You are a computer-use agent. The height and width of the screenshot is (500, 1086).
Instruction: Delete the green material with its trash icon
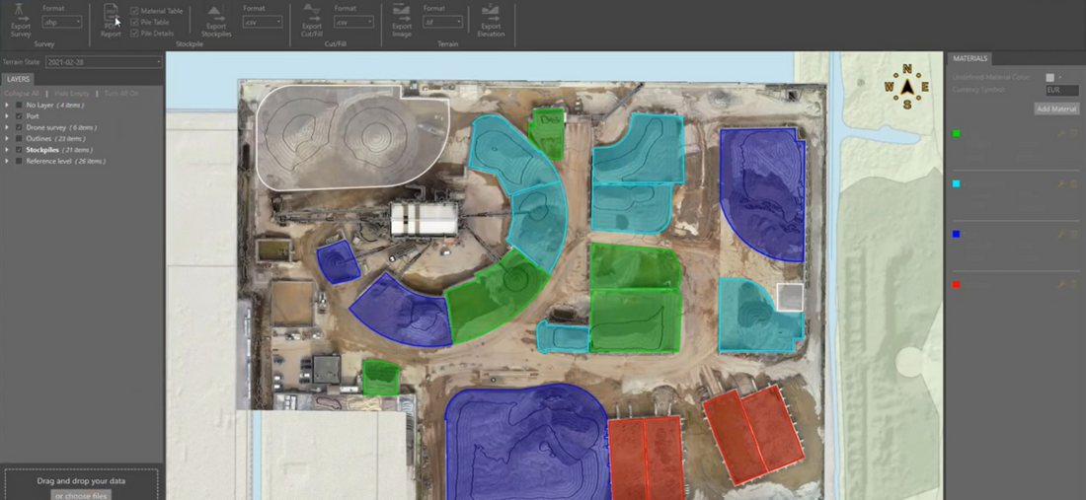[1073, 133]
